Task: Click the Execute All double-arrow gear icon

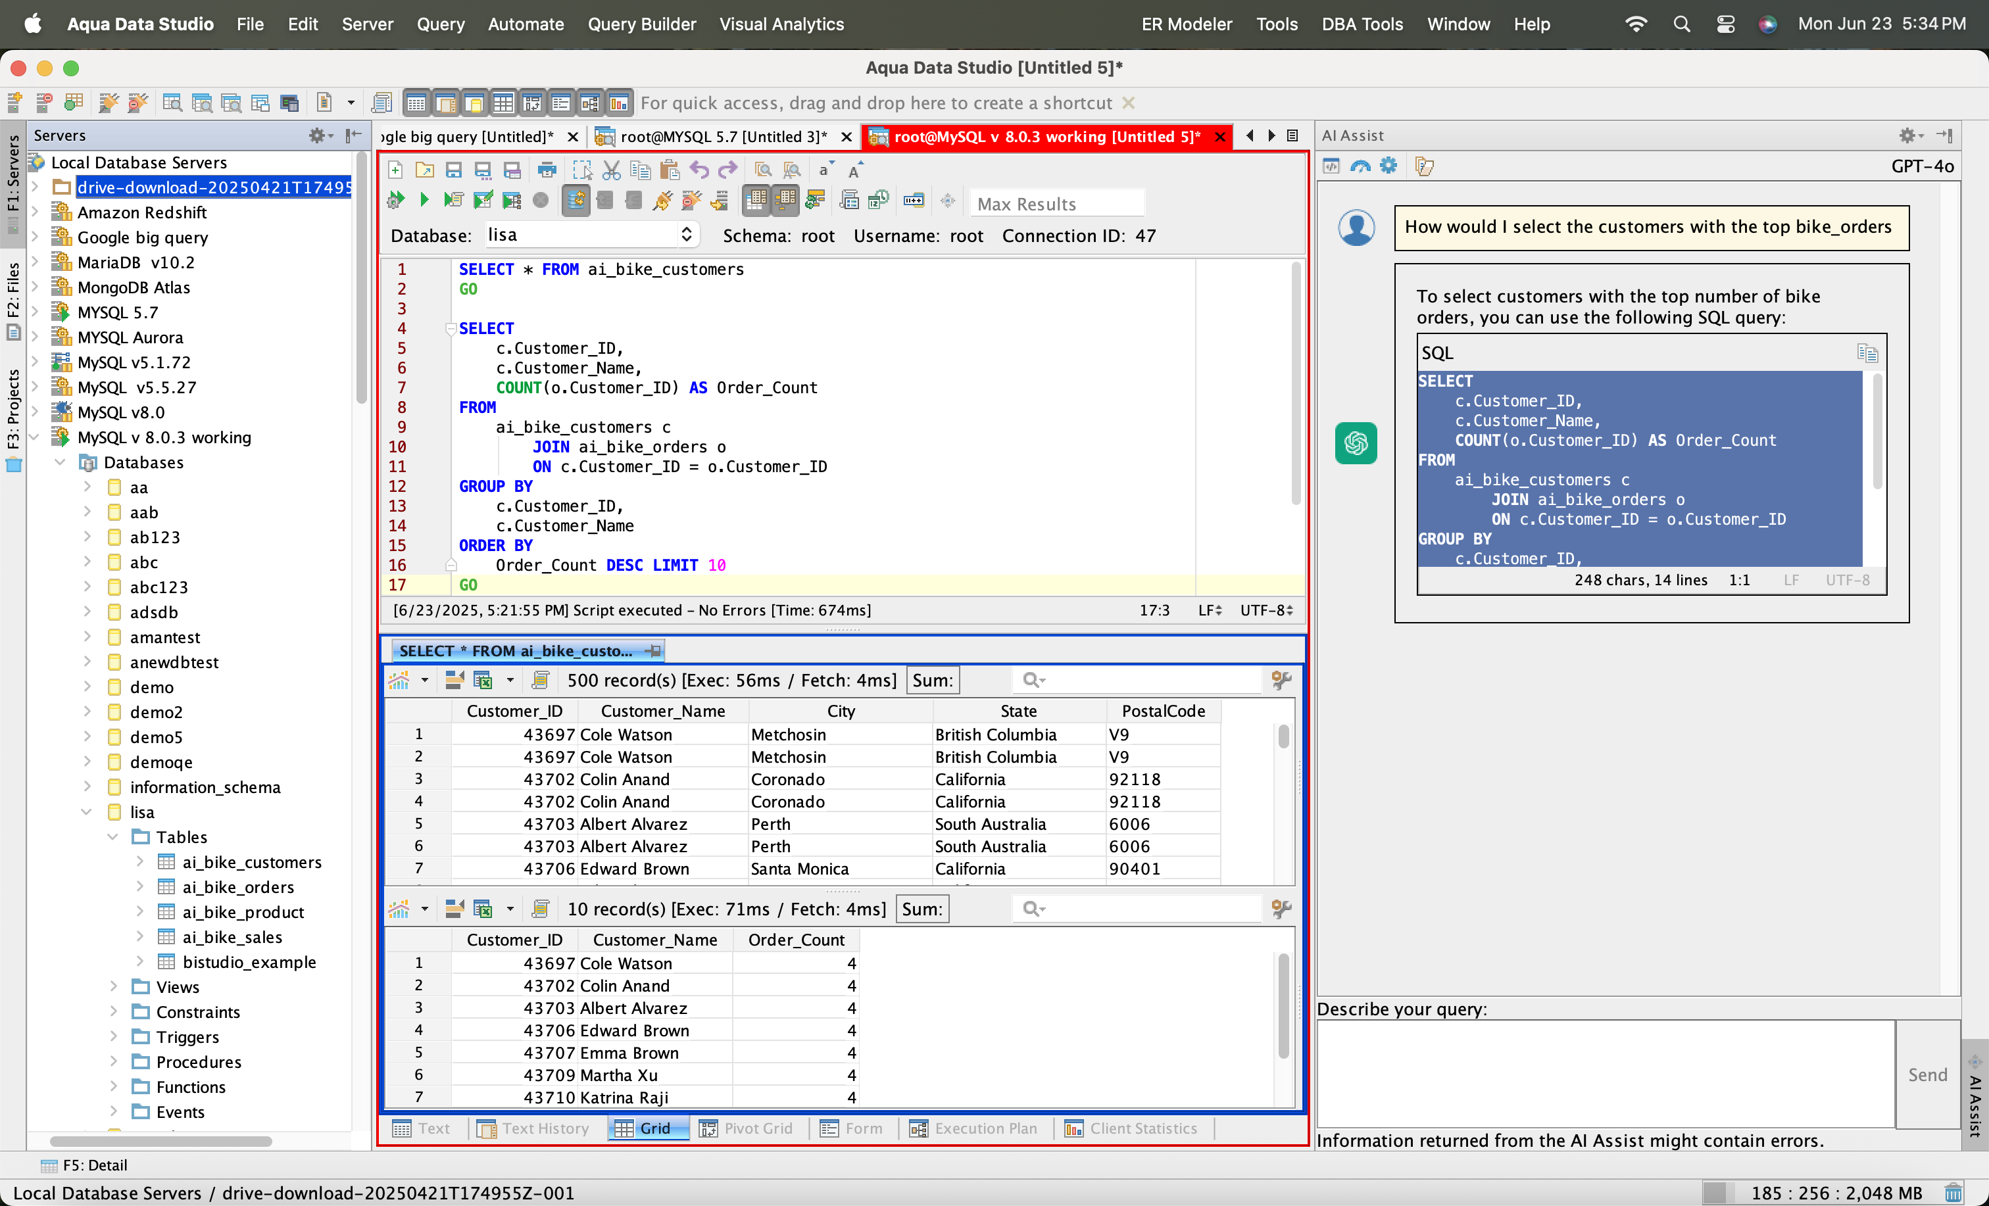Action: (x=395, y=199)
